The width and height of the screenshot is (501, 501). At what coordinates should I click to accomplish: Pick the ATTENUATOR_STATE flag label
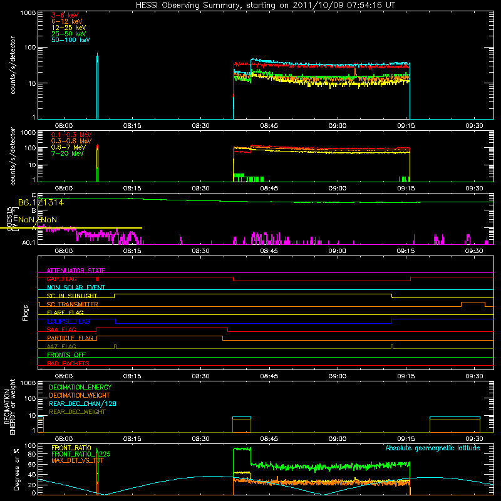click(76, 271)
